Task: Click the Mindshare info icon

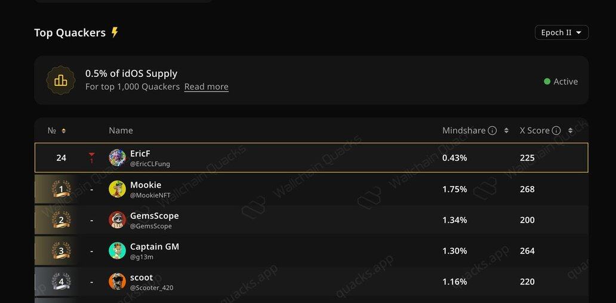Action: (x=492, y=130)
